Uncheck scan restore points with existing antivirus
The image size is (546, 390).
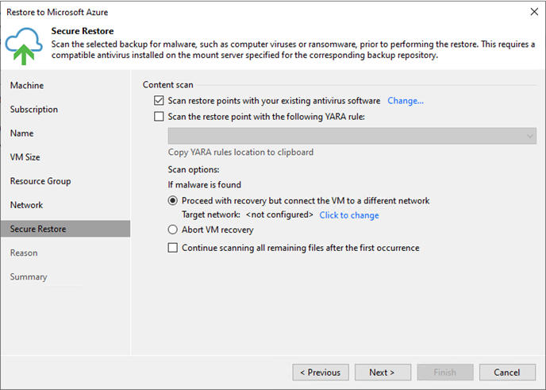coord(159,101)
